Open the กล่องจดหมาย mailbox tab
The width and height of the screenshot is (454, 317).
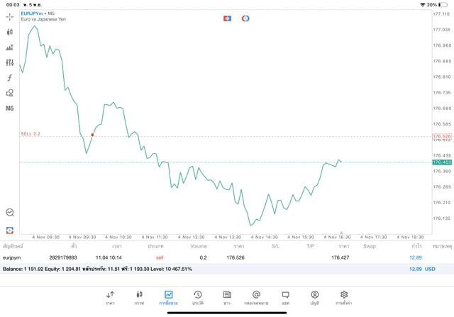[x=255, y=297]
